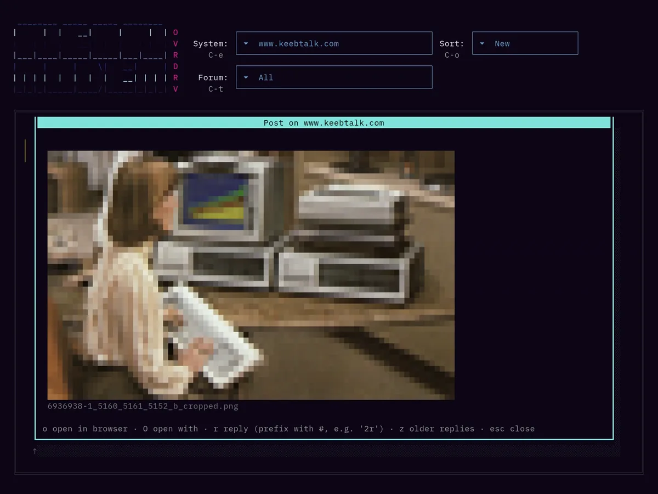
Task: Open the Sort dropdown showing New
Action: tap(525, 43)
